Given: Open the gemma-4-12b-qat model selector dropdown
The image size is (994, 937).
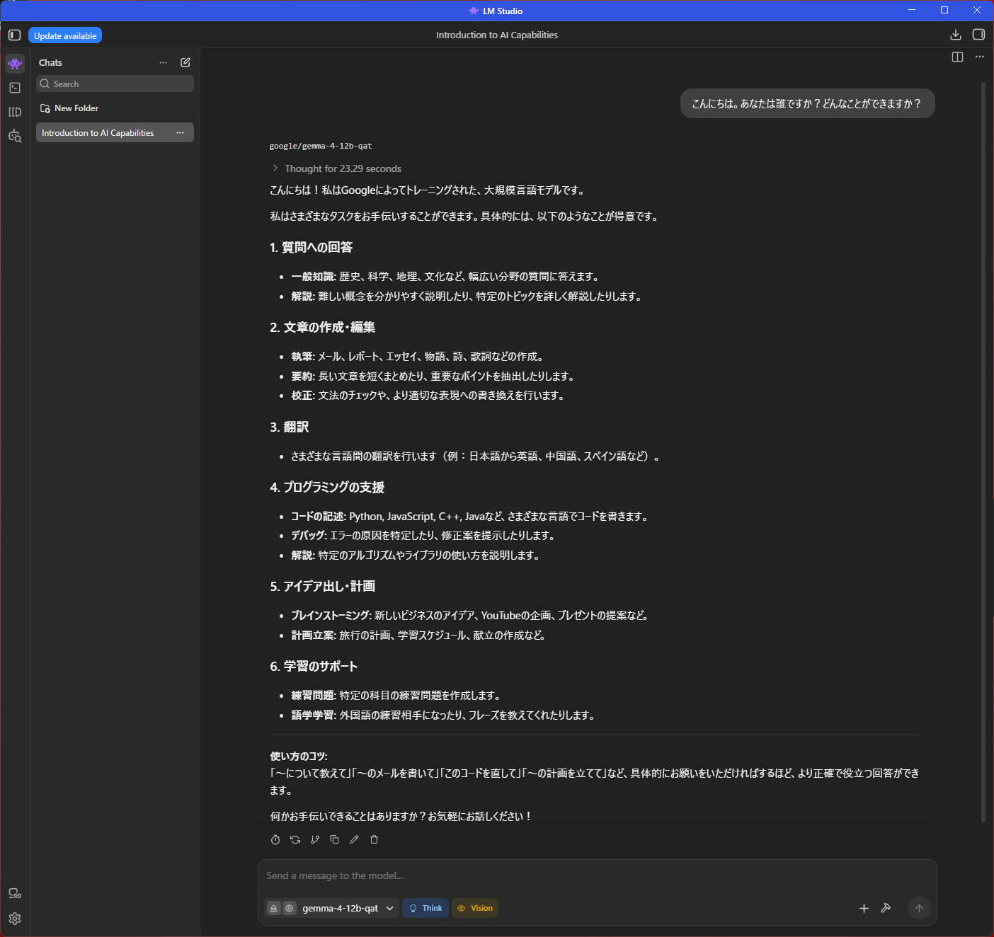Looking at the screenshot, I should [348, 908].
